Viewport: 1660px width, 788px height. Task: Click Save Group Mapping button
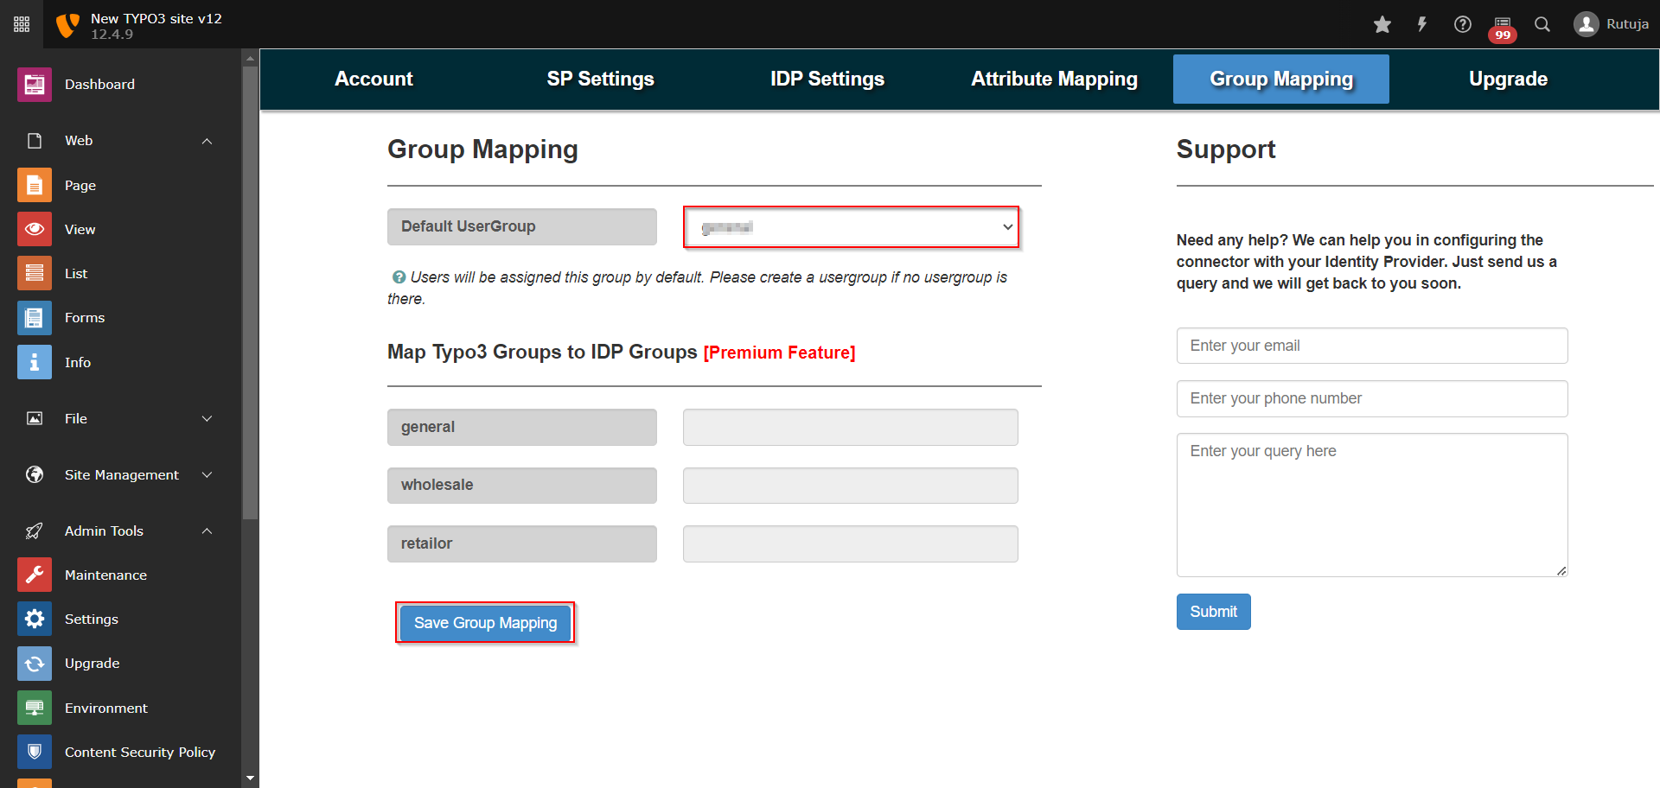[x=485, y=623]
